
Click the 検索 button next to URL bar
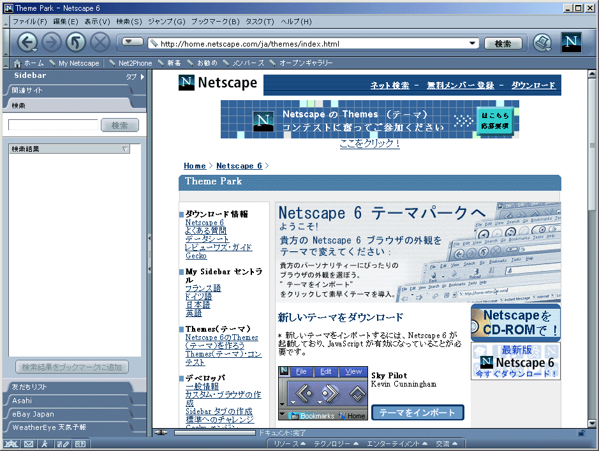point(503,43)
